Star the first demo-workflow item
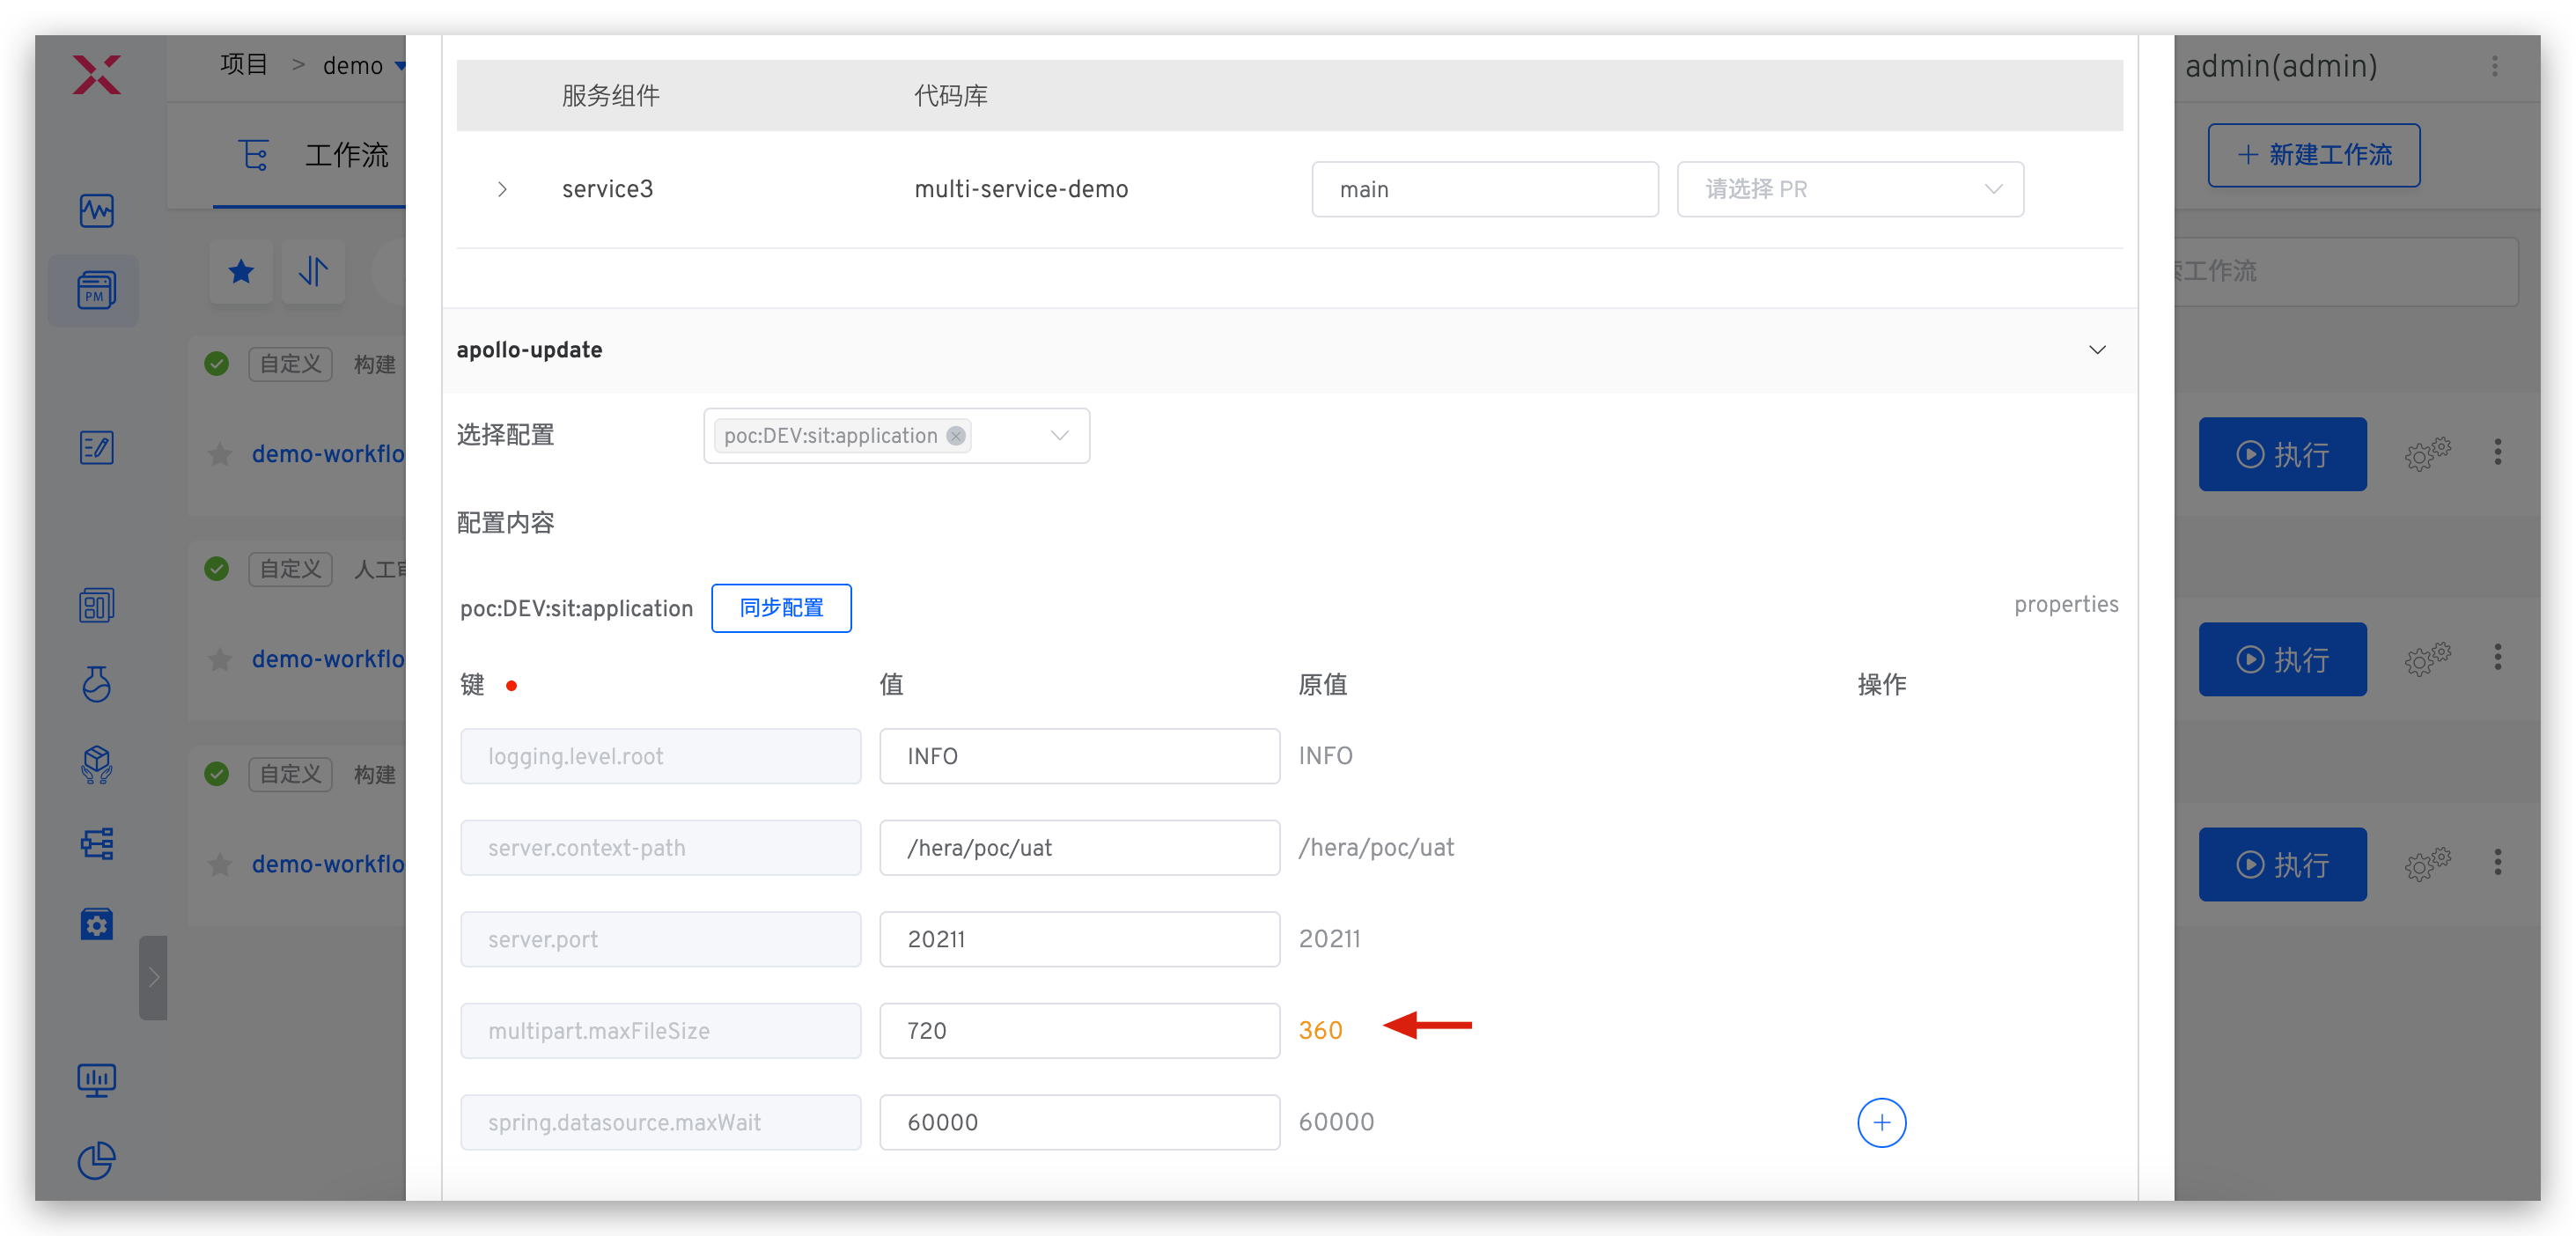This screenshot has width=2576, height=1236. click(x=220, y=454)
